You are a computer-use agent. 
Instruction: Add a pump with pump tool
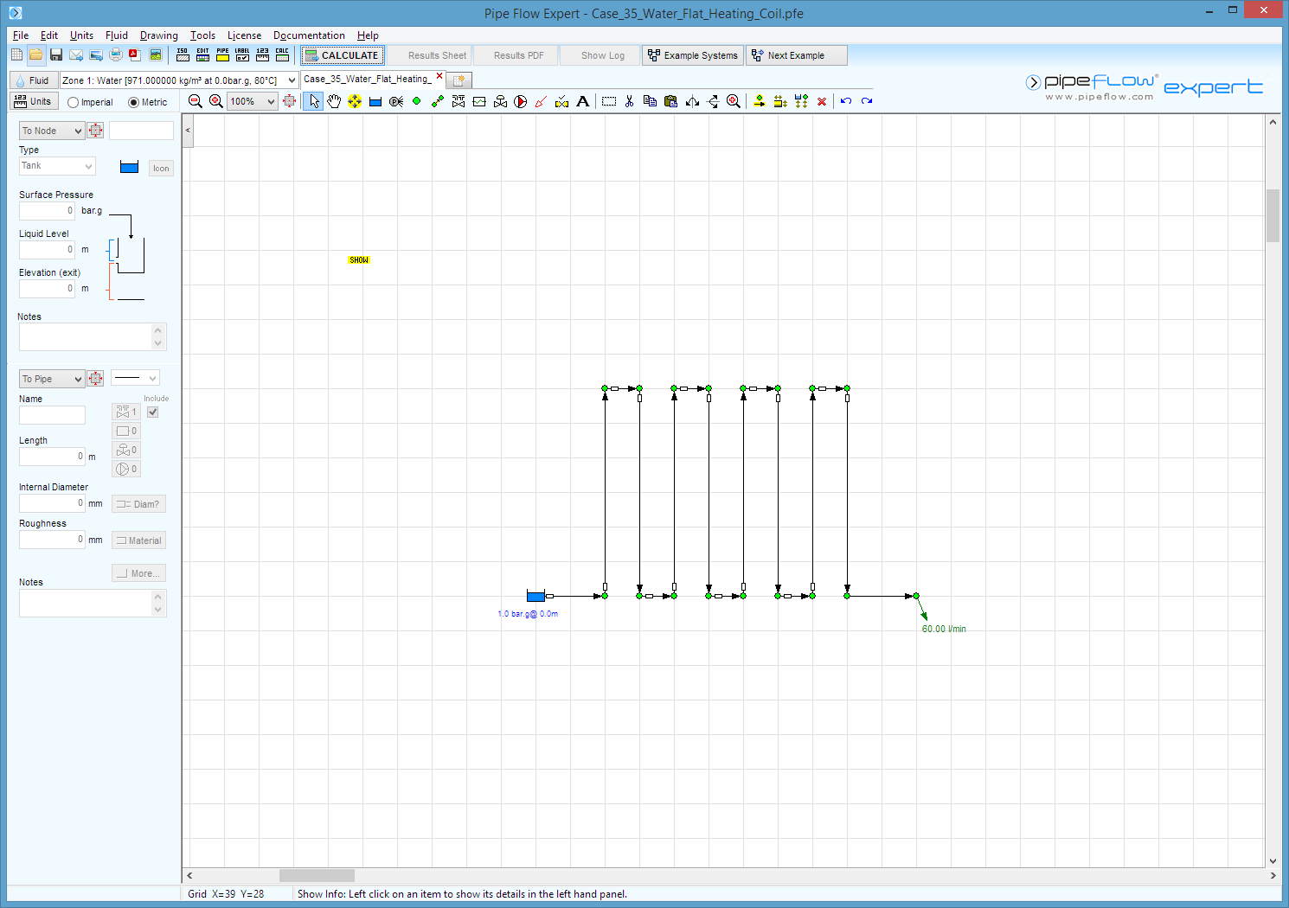521,101
